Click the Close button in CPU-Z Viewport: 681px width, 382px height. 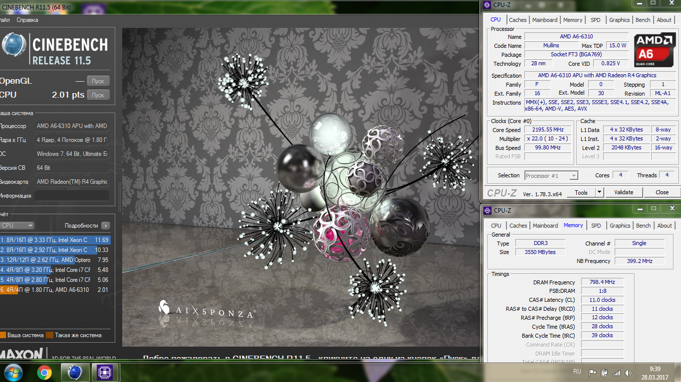[x=662, y=192]
